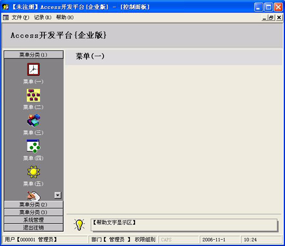Screen dimensions: 285x246
Task: Expand sidebar list with down arrow
Action: coord(58,195)
